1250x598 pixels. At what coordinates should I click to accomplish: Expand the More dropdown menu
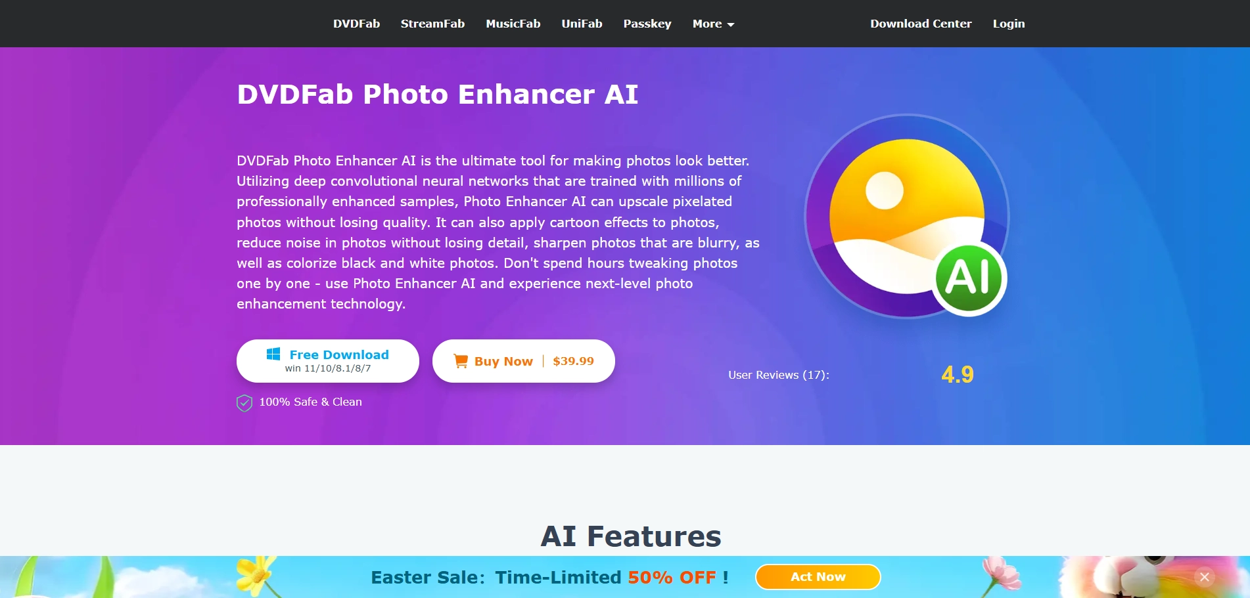713,24
